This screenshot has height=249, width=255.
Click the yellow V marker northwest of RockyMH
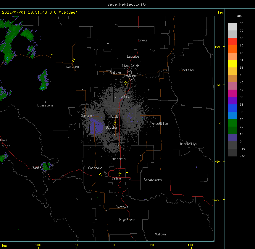pyautogui.click(x=52, y=54)
